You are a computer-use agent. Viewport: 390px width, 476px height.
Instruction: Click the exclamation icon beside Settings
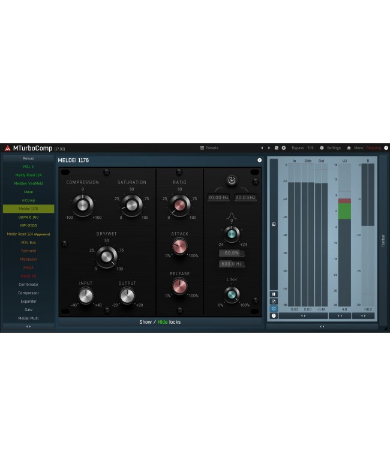click(x=322, y=148)
